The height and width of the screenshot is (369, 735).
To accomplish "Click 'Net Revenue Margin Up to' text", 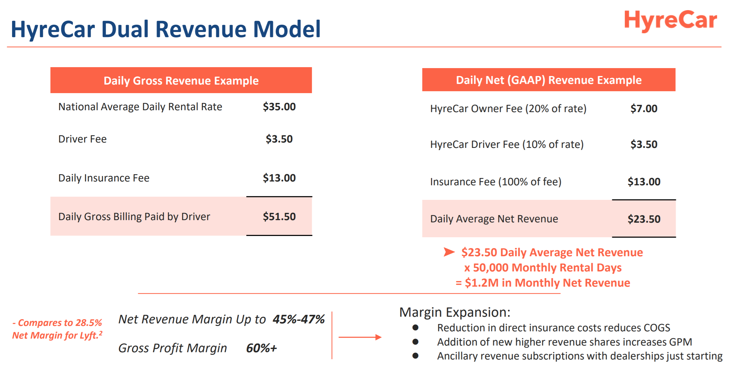I will (192, 319).
